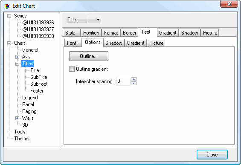Viewport: 241px width, 165px height.
Task: Enable the Outline gradient checkbox
Action: pos(72,69)
